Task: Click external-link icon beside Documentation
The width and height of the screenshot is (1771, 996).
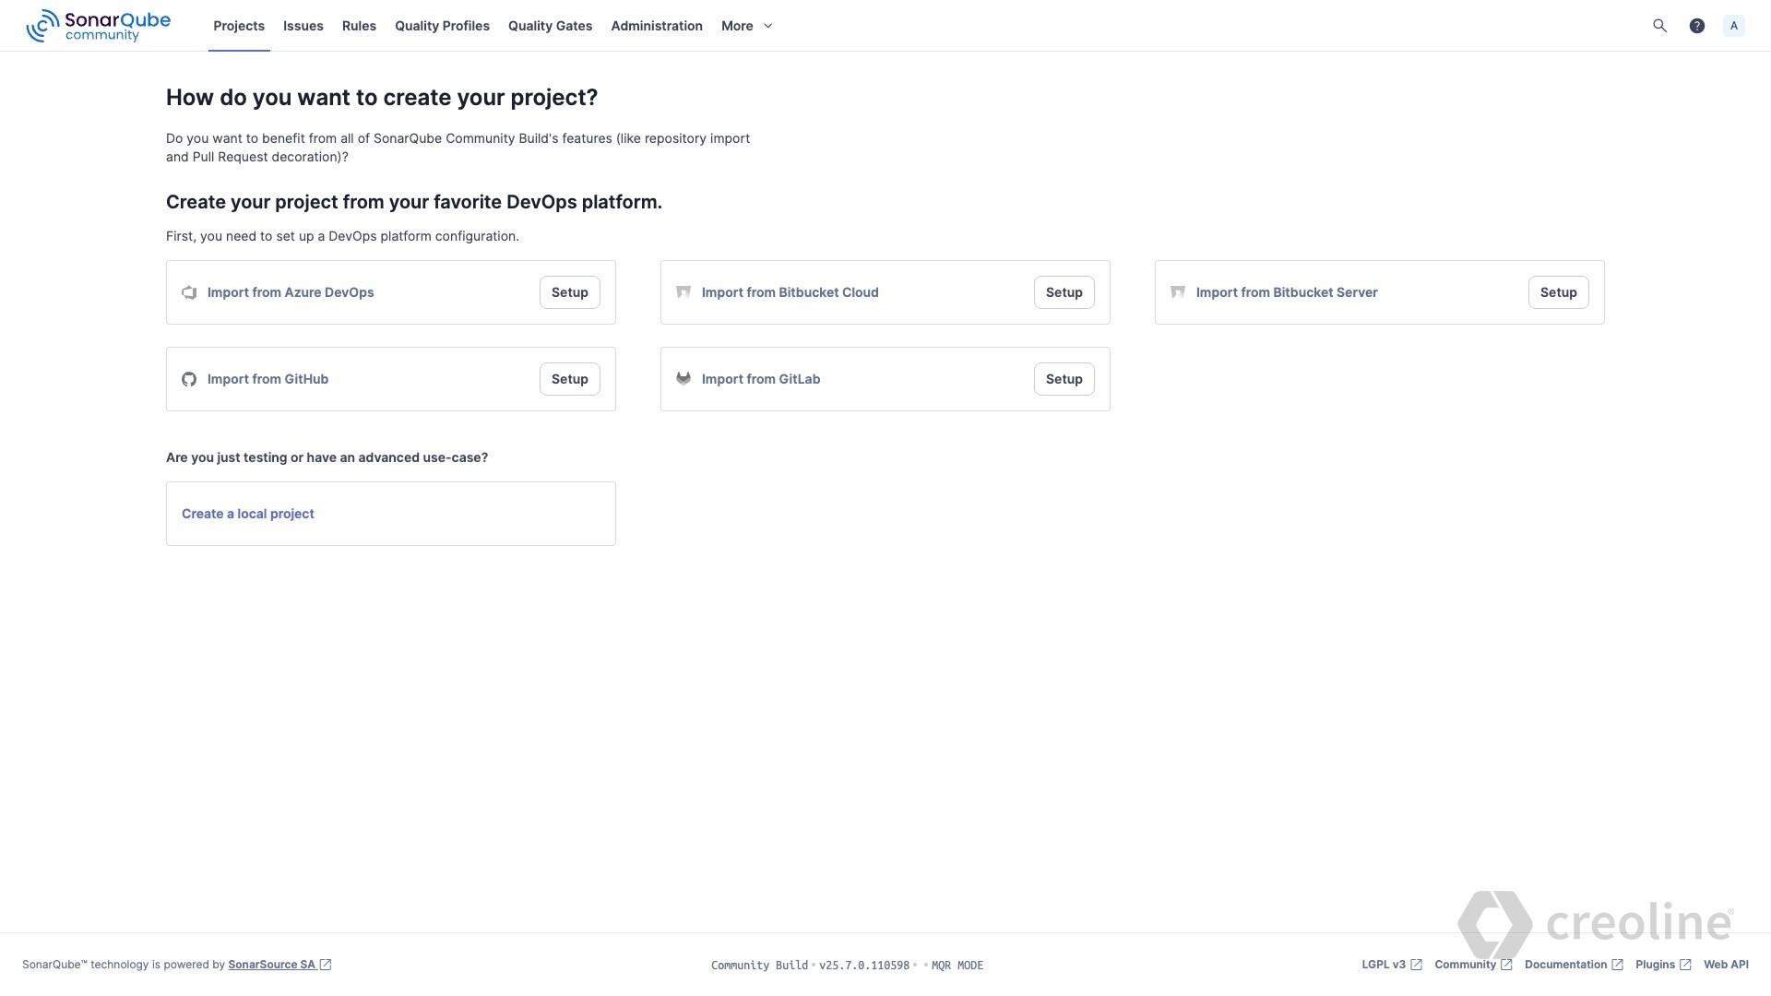Action: (x=1617, y=965)
